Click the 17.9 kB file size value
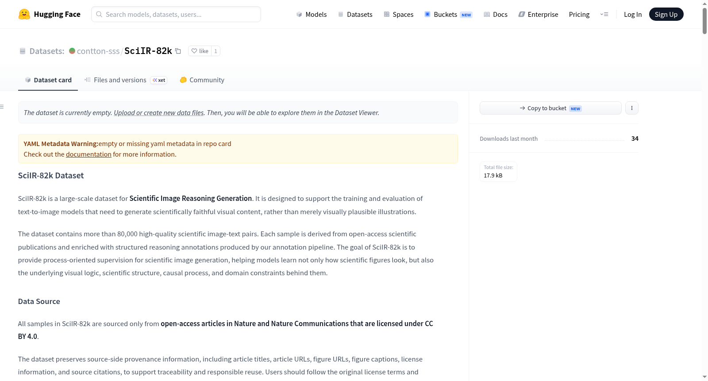 point(493,175)
